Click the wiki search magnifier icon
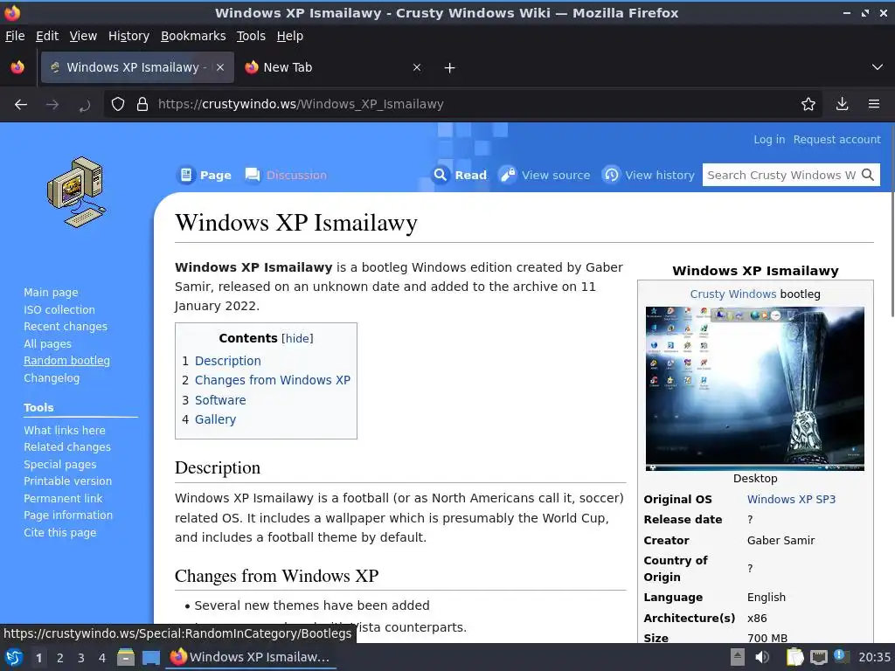895x671 pixels. 868,175
